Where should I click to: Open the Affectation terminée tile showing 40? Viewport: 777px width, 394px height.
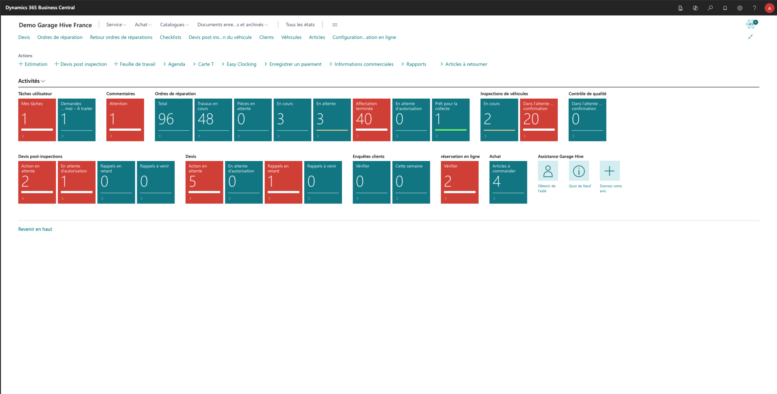click(372, 120)
